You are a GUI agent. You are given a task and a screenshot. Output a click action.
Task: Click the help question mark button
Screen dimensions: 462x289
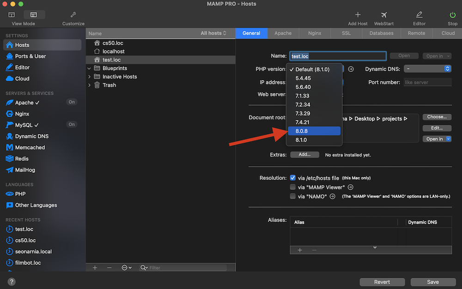tap(12, 282)
